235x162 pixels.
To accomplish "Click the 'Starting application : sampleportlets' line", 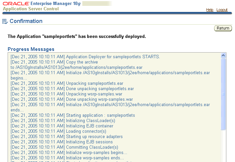I will [73, 115].
